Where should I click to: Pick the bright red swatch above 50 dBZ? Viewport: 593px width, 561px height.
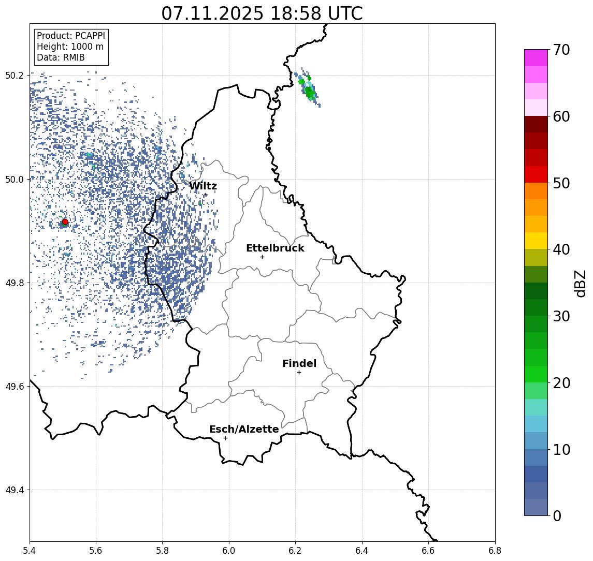pyautogui.click(x=536, y=174)
